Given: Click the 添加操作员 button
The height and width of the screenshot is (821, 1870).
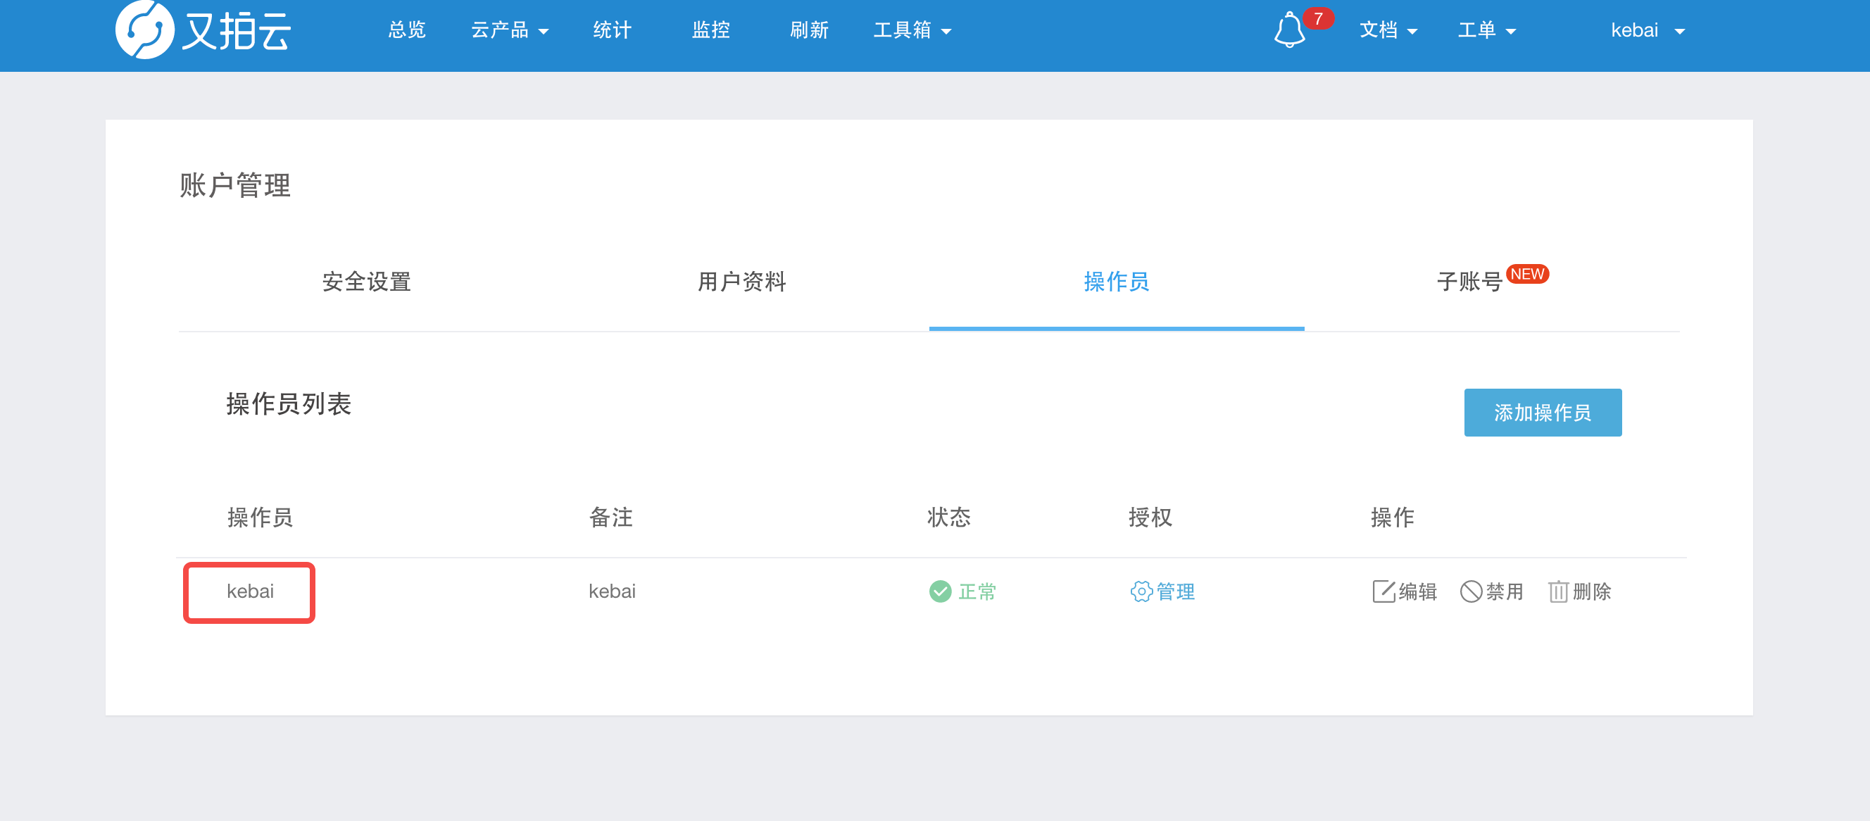Looking at the screenshot, I should [x=1543, y=413].
